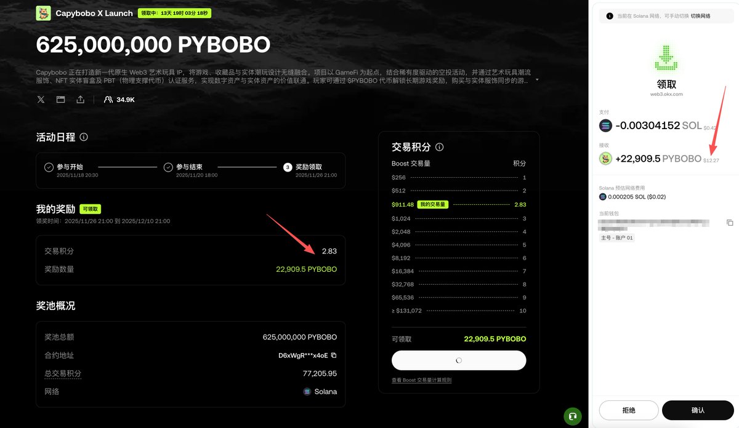Click the $256 Boost tier row
Image resolution: width=739 pixels, height=428 pixels.
459,177
